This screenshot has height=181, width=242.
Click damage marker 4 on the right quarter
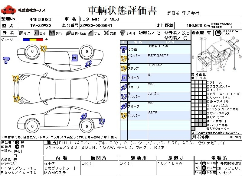tap(75, 58)
